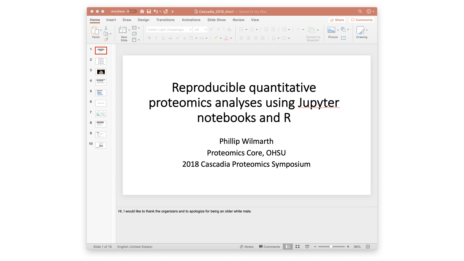The image size is (464, 261).
Task: Click the zoom slider handle
Action: point(331,247)
